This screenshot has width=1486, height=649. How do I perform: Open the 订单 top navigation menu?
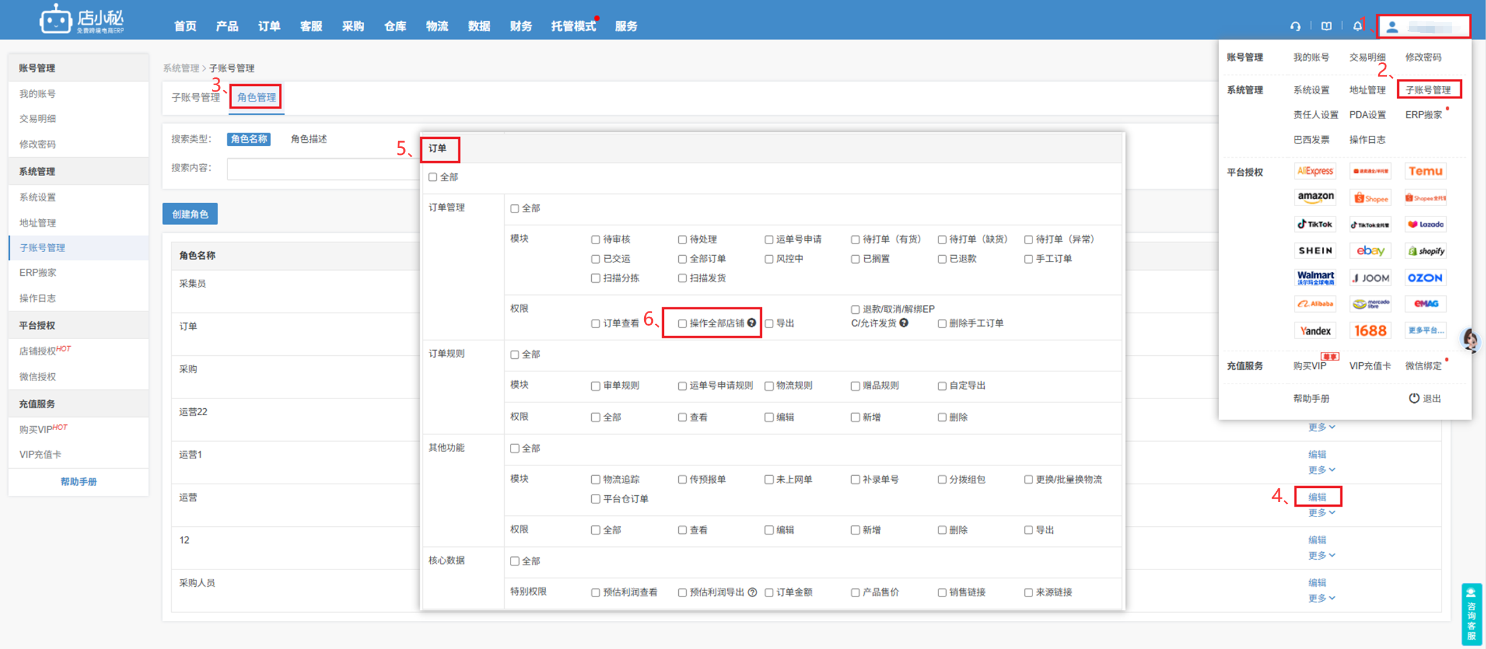coord(269,26)
